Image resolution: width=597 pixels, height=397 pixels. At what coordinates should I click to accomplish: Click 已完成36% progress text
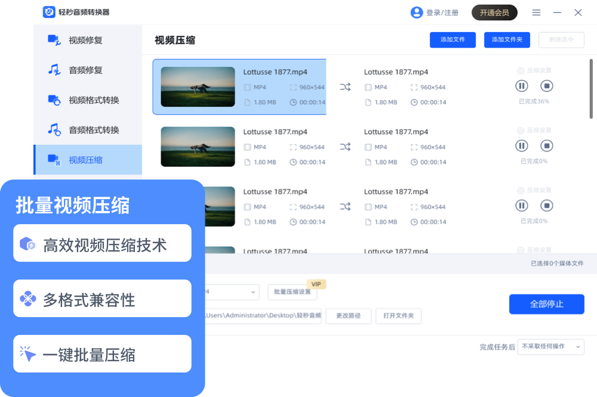534,101
